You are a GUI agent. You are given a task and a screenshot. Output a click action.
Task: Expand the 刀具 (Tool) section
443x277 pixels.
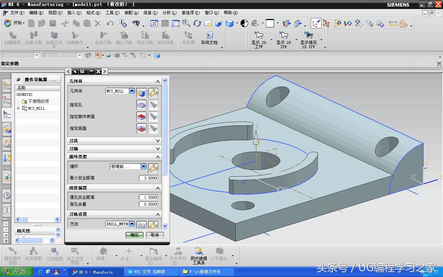158,141
